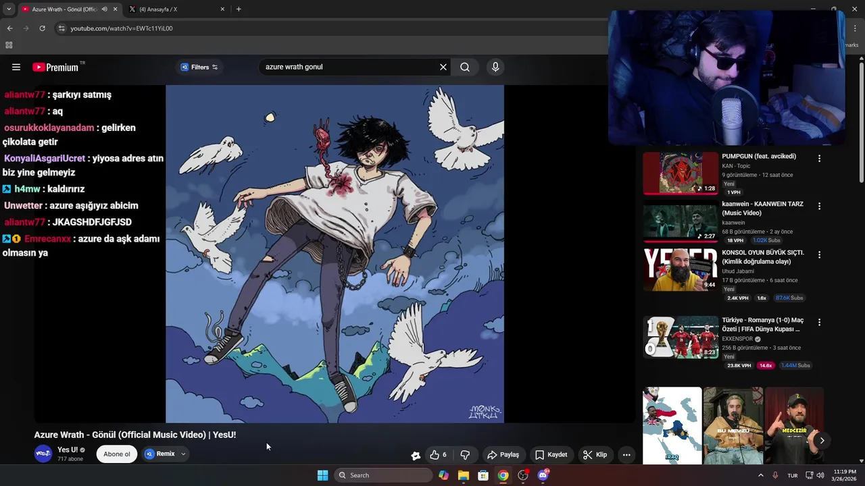Click the TUR keyboard language indicator
The image size is (865, 486).
[x=792, y=475]
